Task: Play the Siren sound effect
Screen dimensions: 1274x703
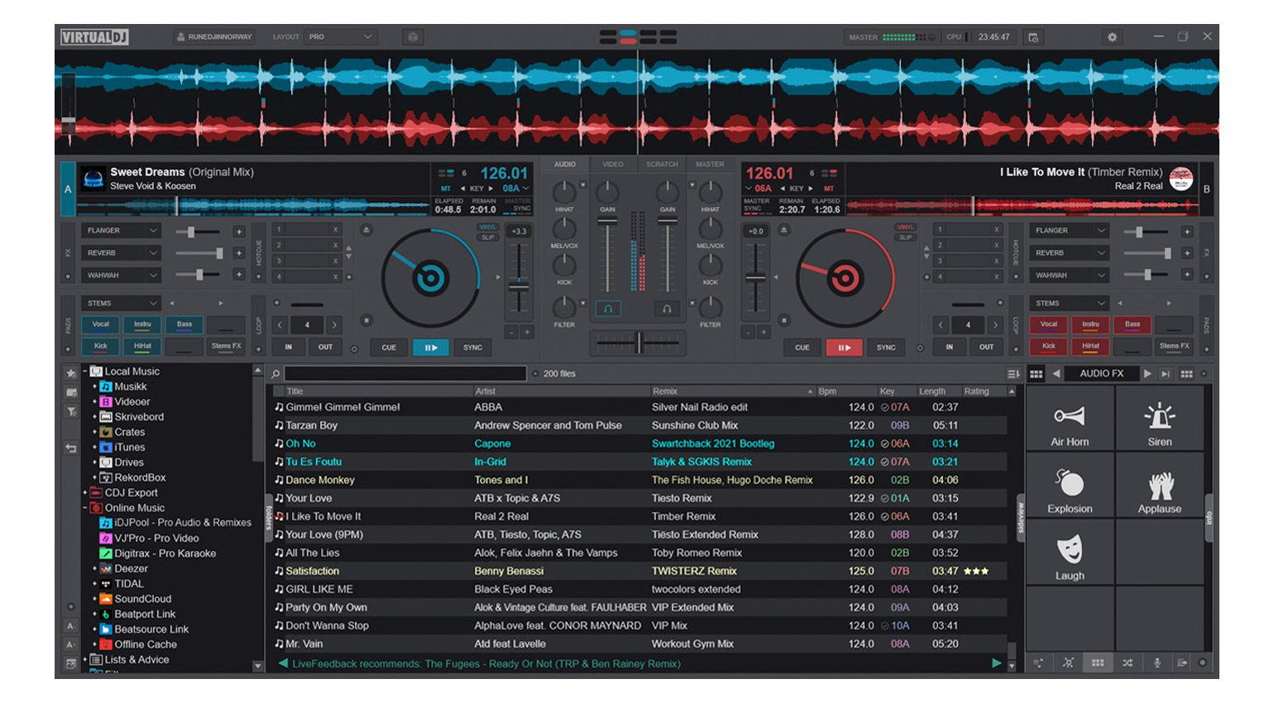Action: point(1160,419)
